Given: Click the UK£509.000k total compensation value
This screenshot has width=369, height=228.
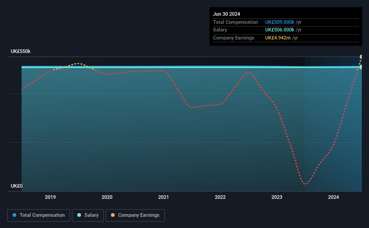Looking at the screenshot, I should coord(280,22).
